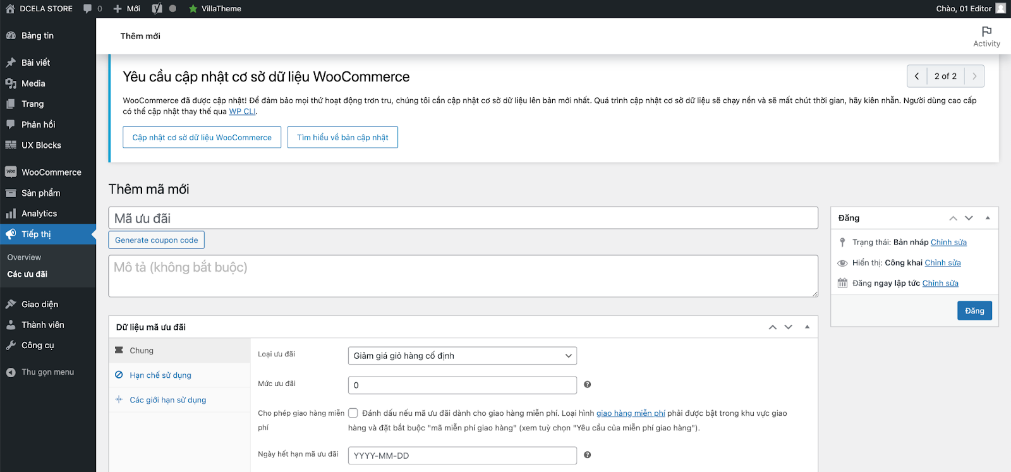
Task: Open the WP CLI link
Action: point(242,111)
